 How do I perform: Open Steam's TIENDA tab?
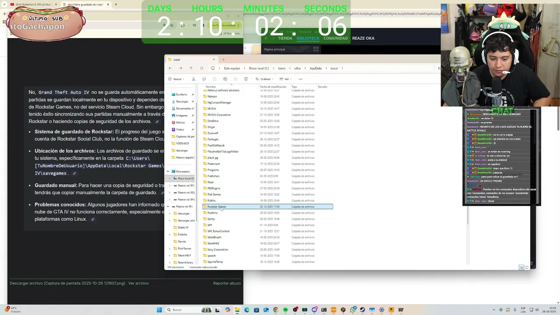[x=285, y=38]
